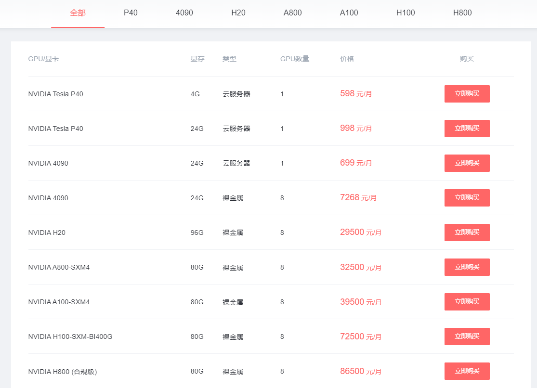
Task: Click the 类型 column header
Action: pyautogui.click(x=229, y=59)
